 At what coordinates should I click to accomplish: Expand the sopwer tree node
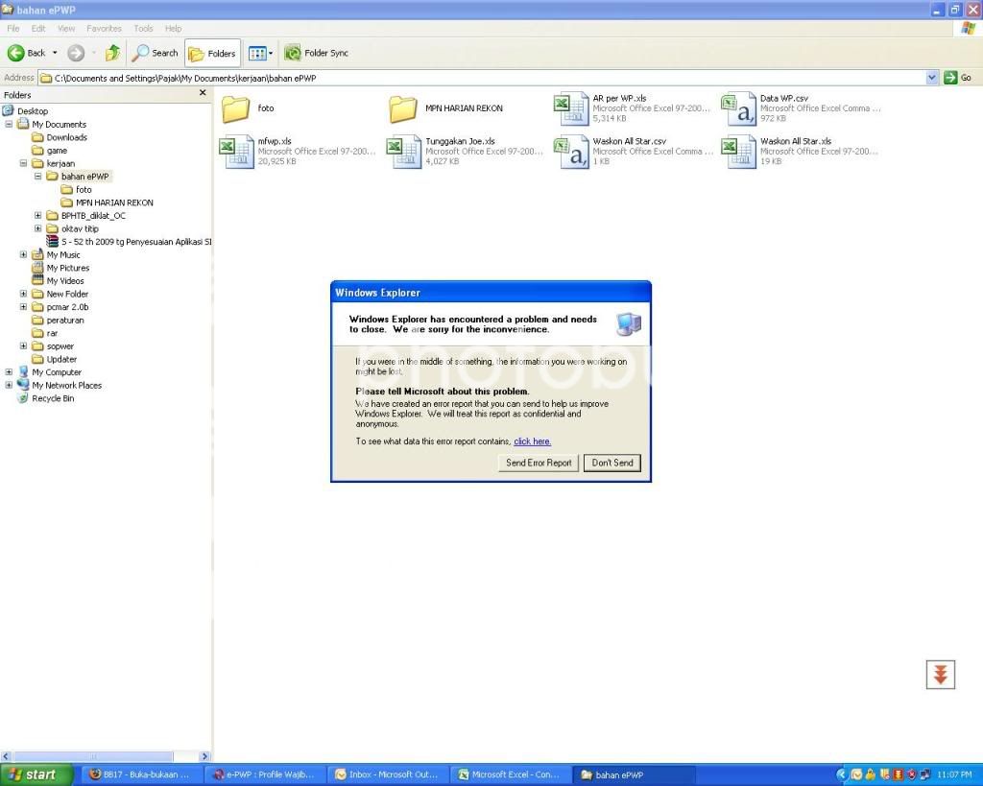[23, 346]
